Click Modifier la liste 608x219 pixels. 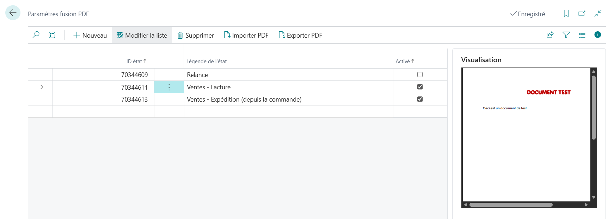click(142, 35)
